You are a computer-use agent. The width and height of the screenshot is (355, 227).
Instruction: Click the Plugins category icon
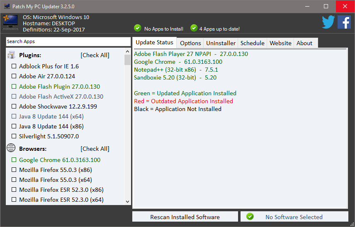click(x=11, y=55)
